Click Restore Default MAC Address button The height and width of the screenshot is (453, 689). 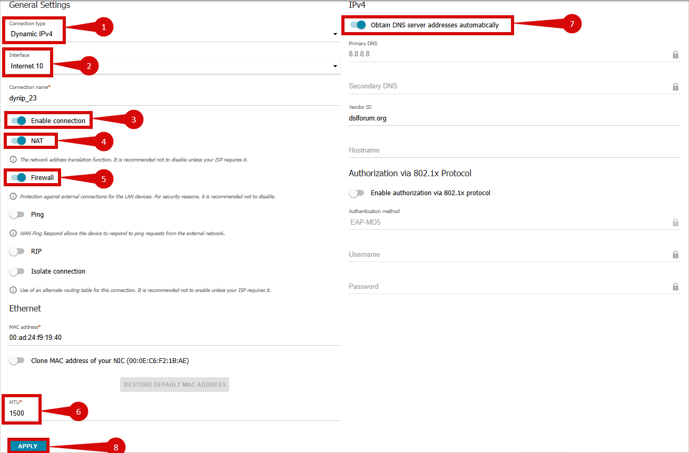(174, 385)
